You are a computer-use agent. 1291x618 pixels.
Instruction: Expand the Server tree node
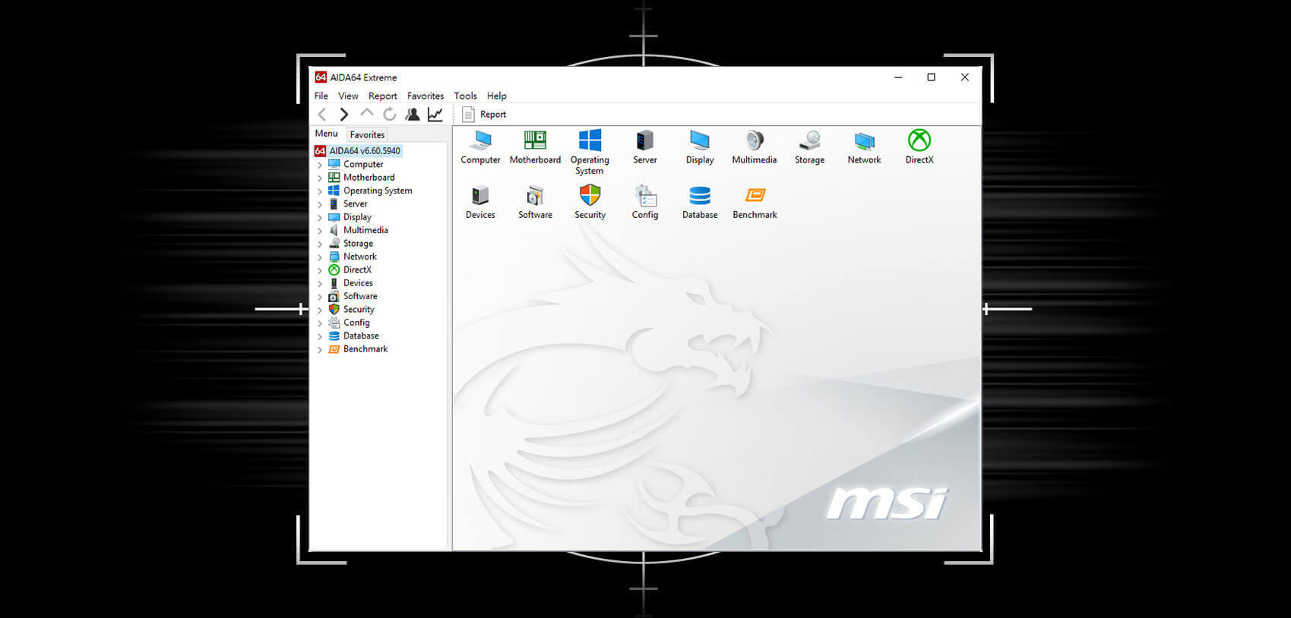click(320, 204)
